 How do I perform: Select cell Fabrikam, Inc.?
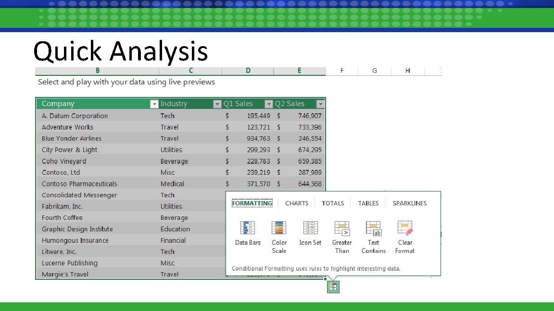(98, 206)
